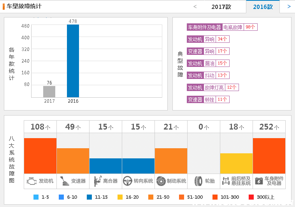
Task: Select the clutch (离合器) pedal icon
Action: pos(96,181)
